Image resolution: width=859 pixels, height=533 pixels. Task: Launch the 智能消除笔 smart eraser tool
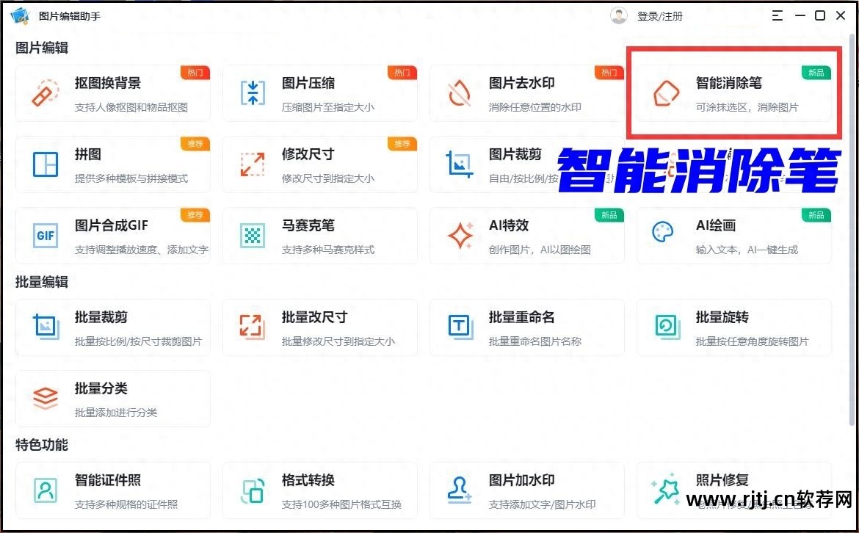point(734,93)
